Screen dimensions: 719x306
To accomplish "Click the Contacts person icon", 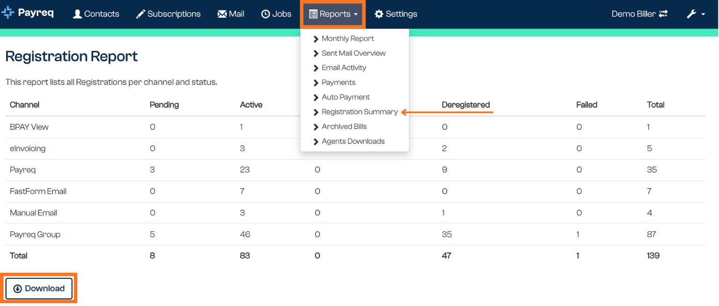I will (78, 14).
